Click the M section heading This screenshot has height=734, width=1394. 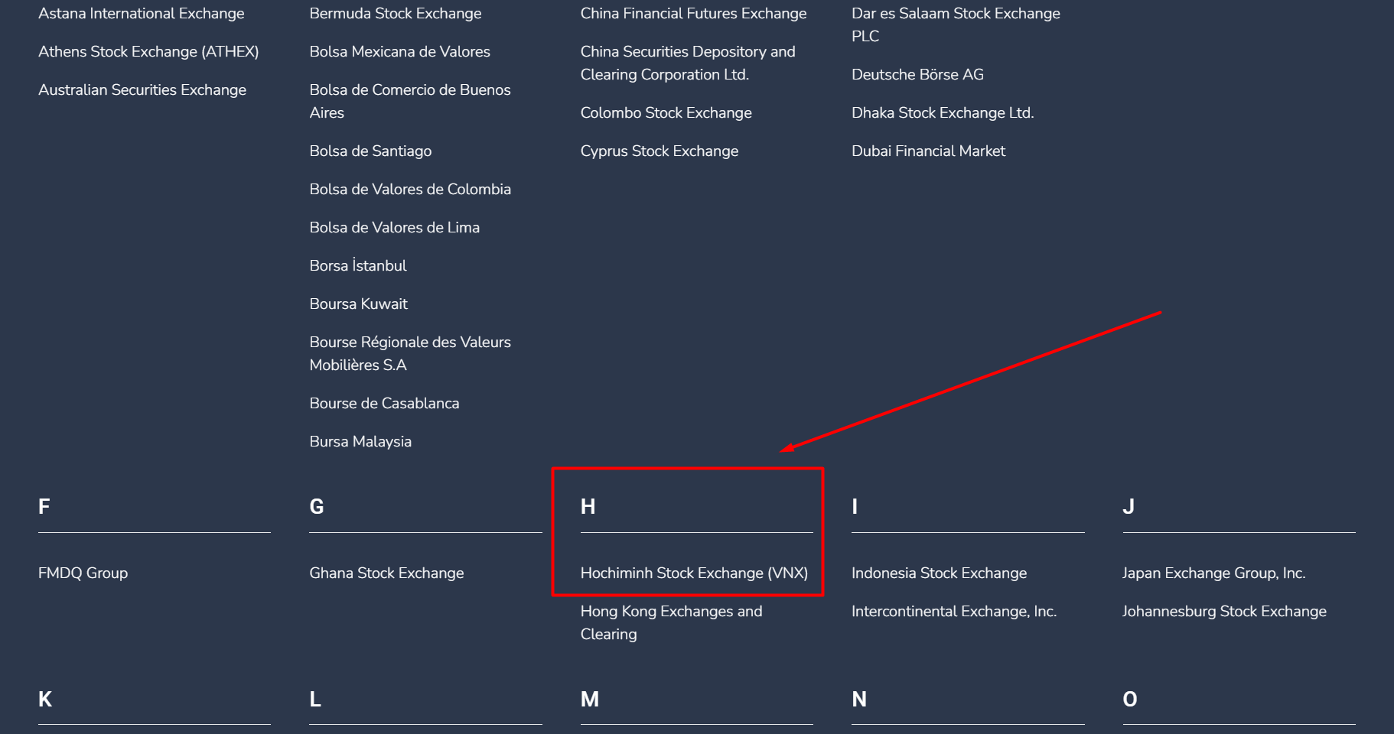pos(590,699)
